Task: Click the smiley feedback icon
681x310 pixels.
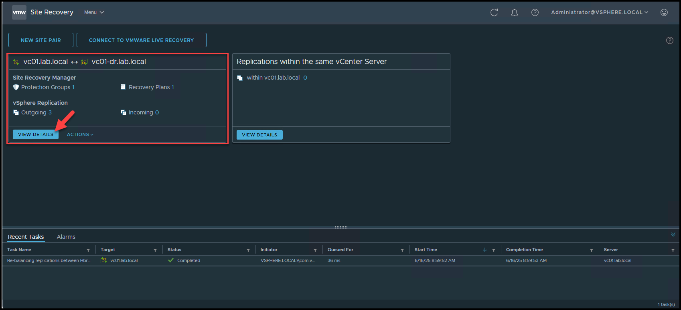Action: pos(664,12)
